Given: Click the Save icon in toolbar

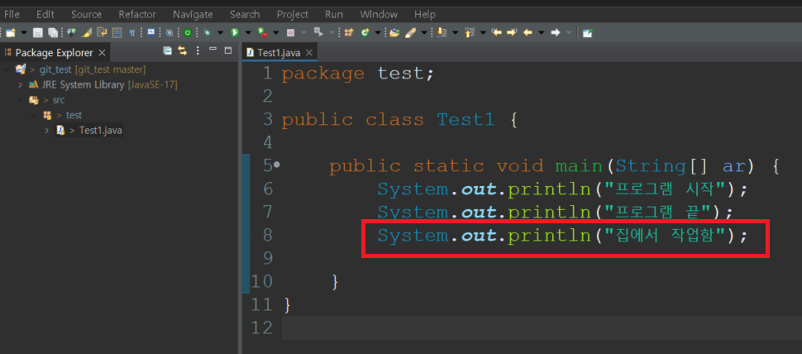Looking at the screenshot, I should click(38, 33).
